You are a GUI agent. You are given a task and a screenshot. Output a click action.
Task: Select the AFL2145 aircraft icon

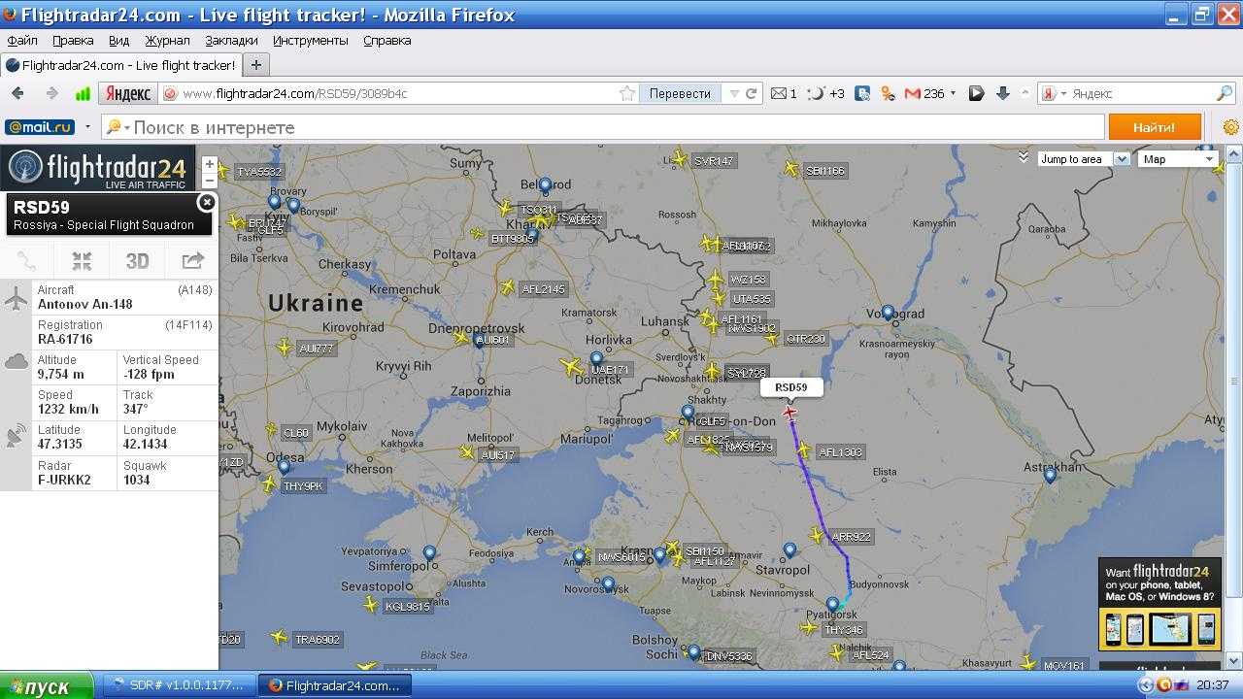[x=508, y=287]
